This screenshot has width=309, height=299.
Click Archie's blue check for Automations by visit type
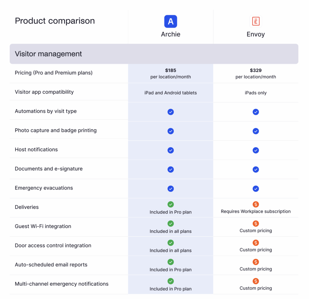pyautogui.click(x=170, y=112)
